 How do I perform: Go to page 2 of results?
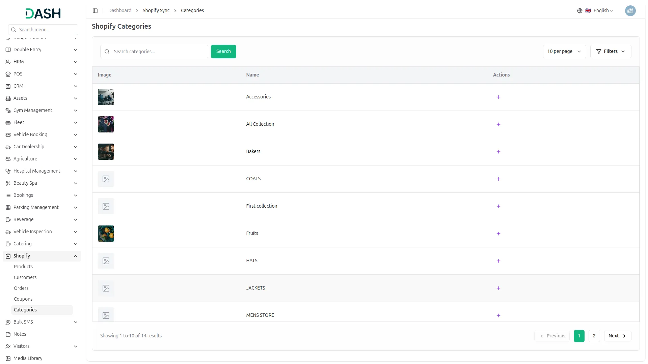(x=594, y=336)
